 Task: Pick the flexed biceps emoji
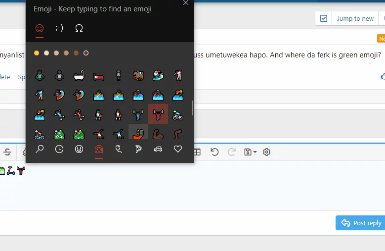click(x=158, y=134)
